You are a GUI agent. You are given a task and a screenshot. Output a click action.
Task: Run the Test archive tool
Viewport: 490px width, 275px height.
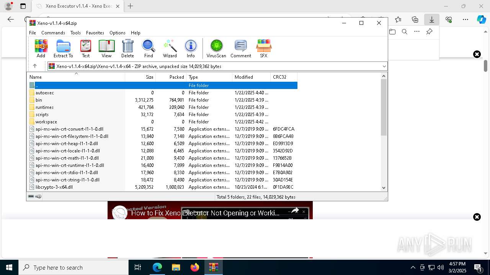tap(86, 49)
